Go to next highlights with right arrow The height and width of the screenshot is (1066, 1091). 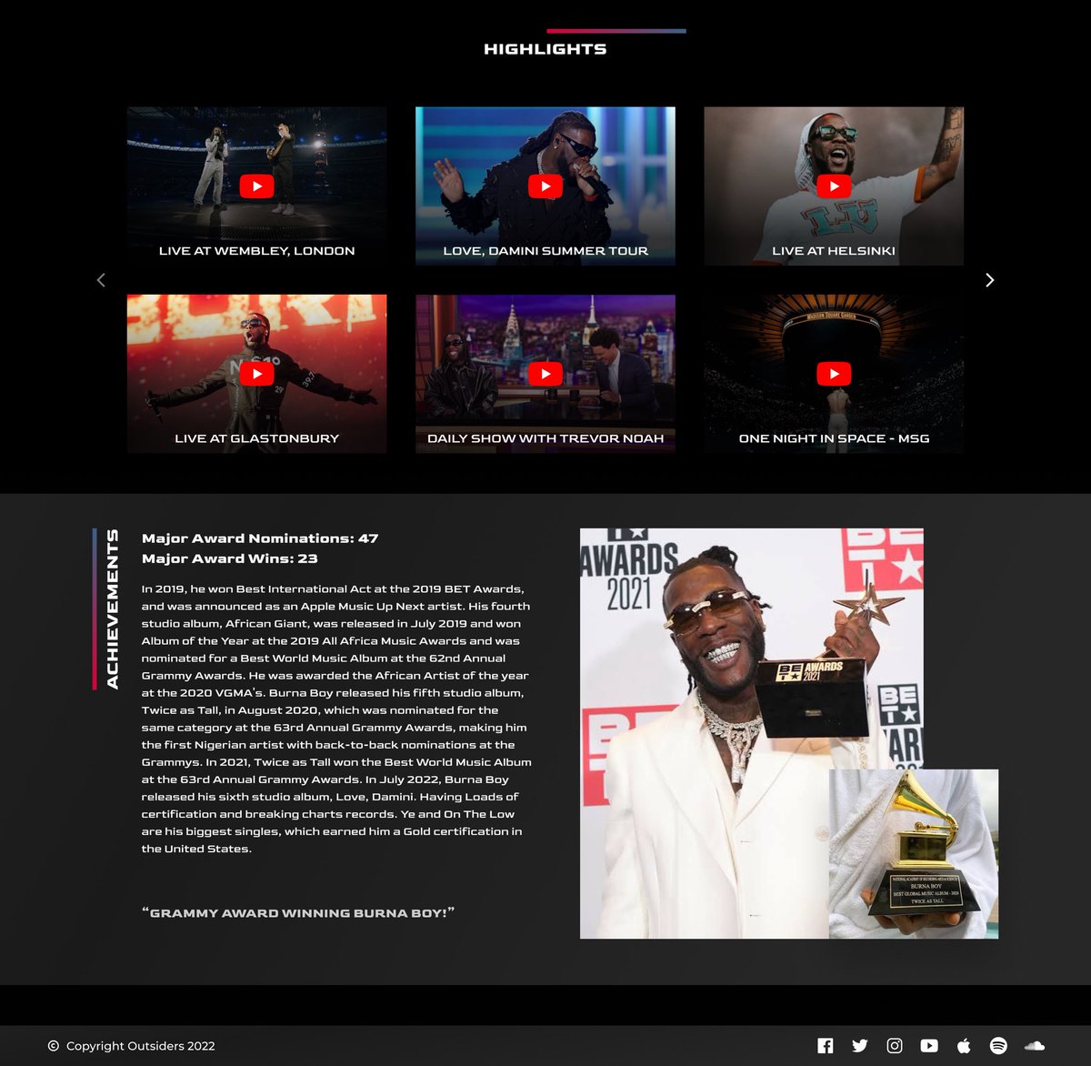(990, 280)
